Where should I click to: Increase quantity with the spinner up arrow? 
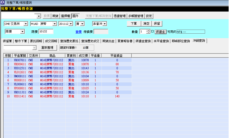(x=148, y=30)
